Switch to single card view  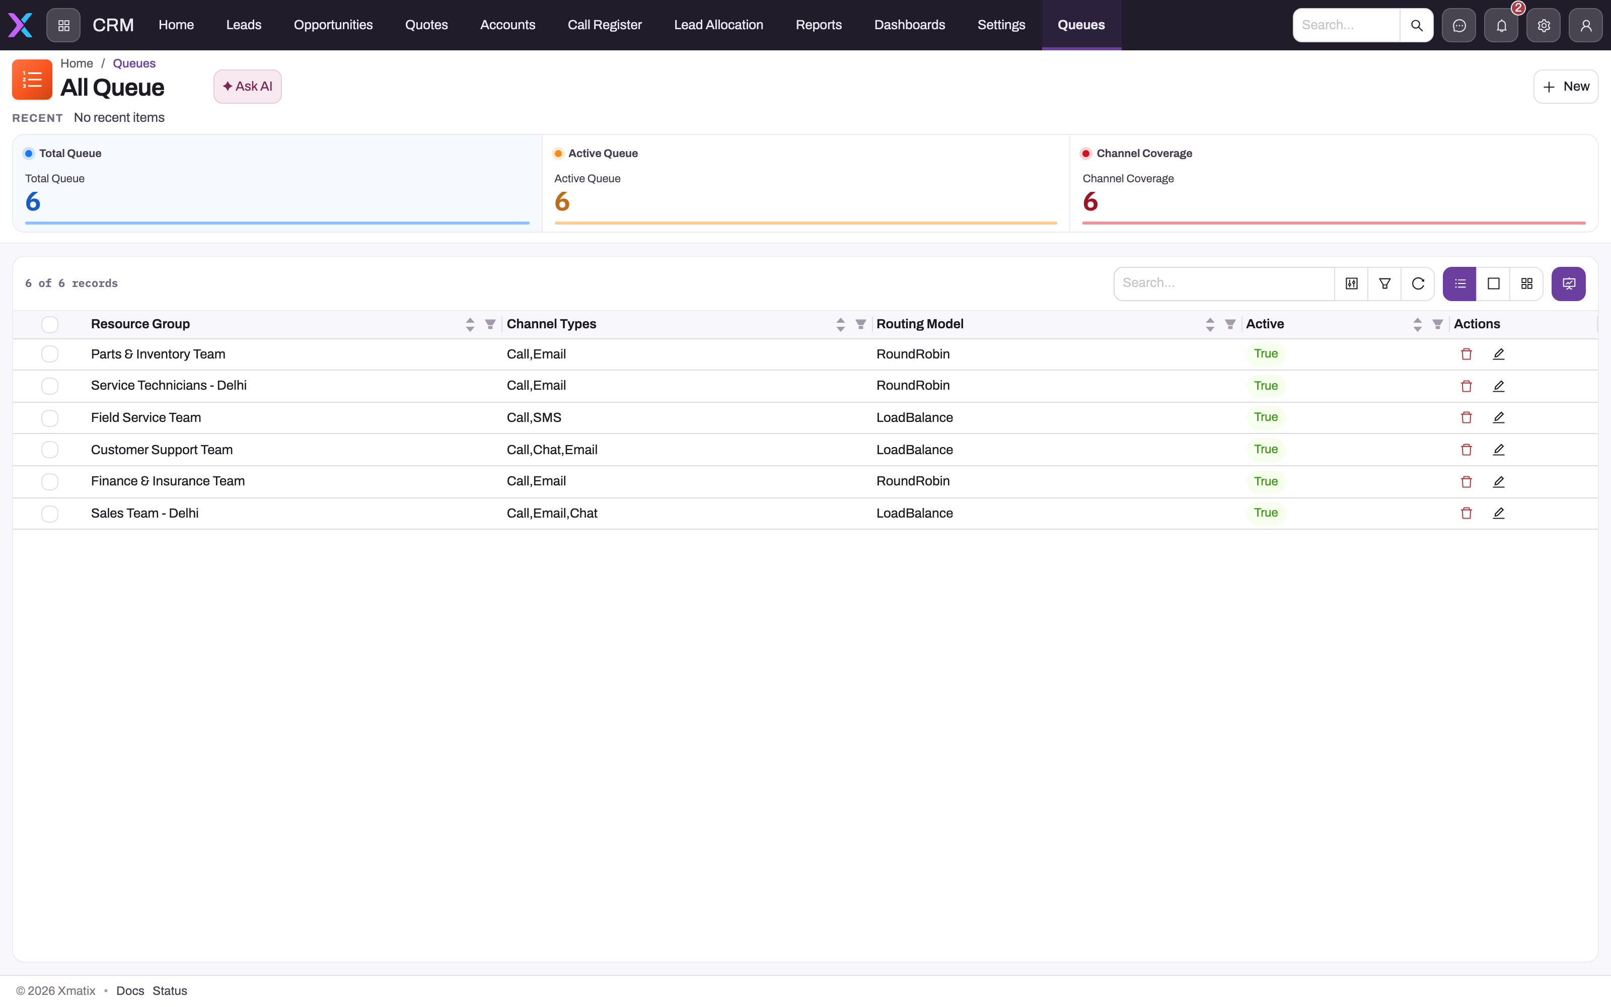click(x=1493, y=283)
